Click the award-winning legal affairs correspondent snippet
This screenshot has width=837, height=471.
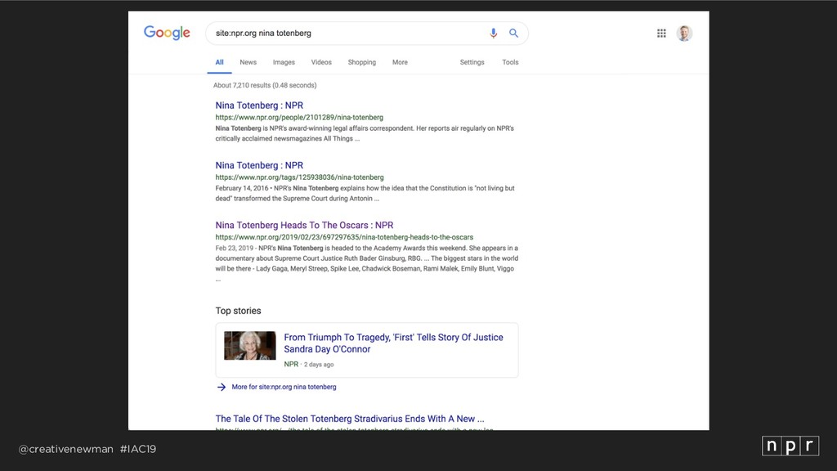coord(365,133)
